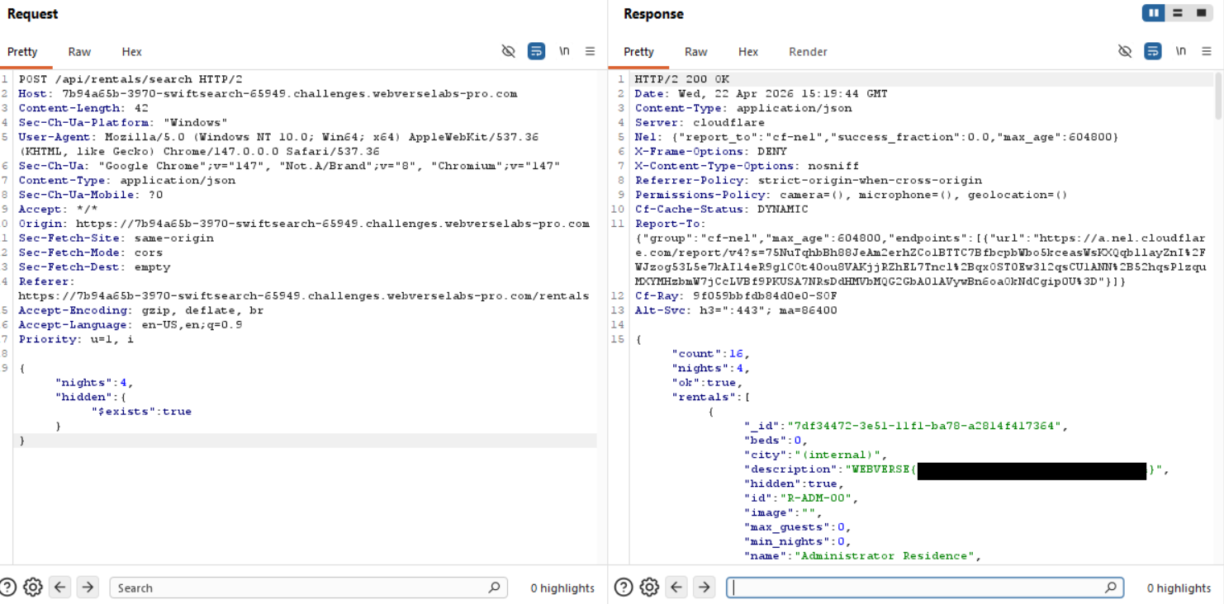This screenshot has width=1224, height=604.
Task: Switch to top-bottom stacked layout icon
Action: [x=1178, y=13]
